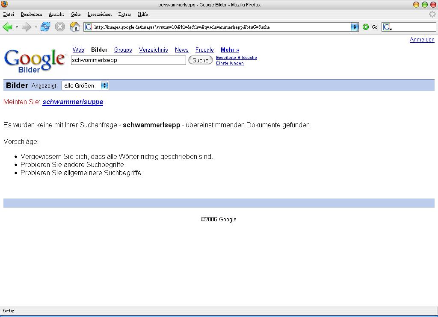The width and height of the screenshot is (438, 317).
Task: Click the 'Fertig' status bar text
Action: pos(9,311)
